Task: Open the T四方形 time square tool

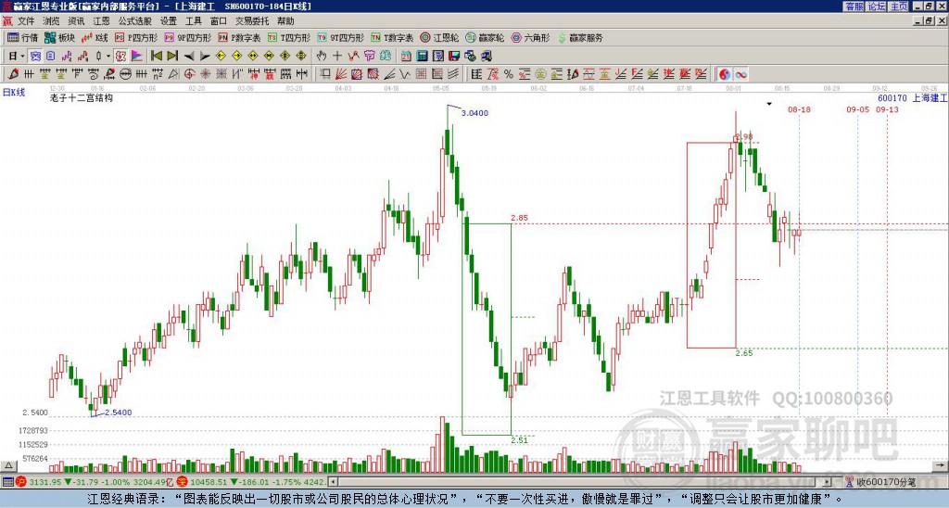Action: pos(289,37)
